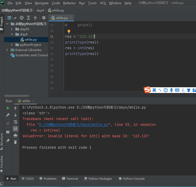Viewport: 196px width, 187px height.
Task: Toggle scroll to end in console
Action: [x=15, y=128]
